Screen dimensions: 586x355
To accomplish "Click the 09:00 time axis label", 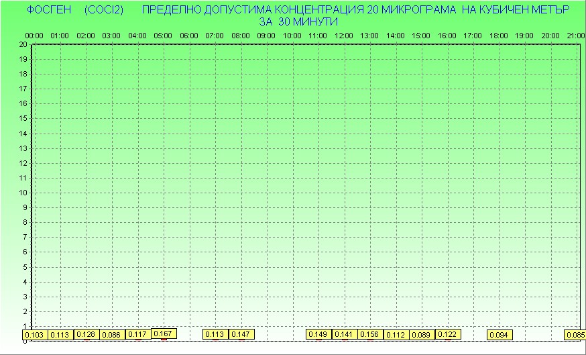I will pyautogui.click(x=266, y=35).
